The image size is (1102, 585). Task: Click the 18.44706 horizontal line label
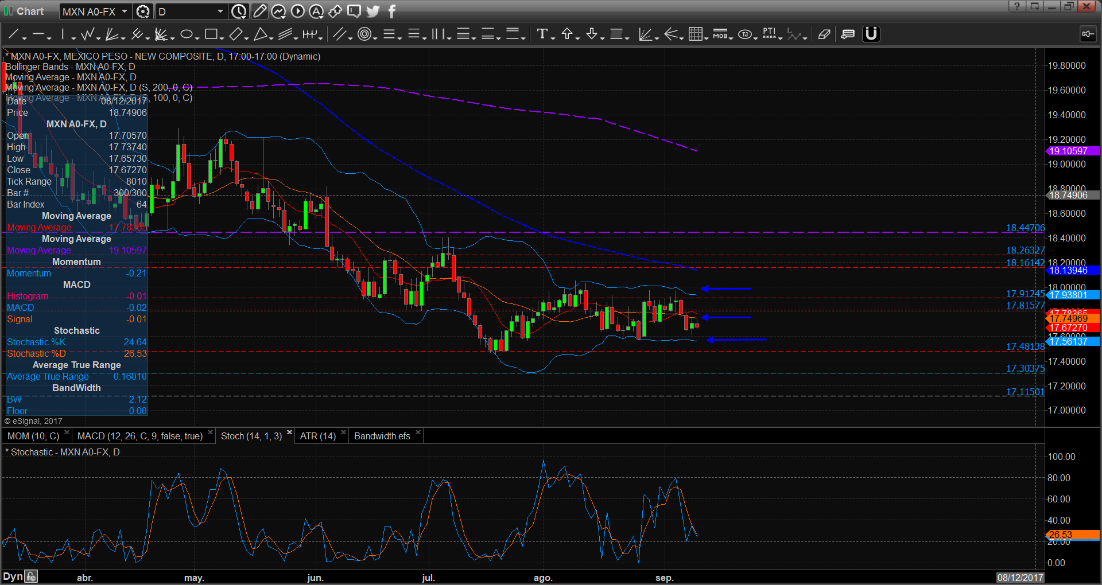tap(1025, 228)
